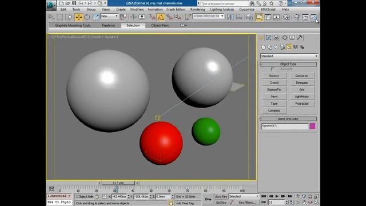
Task: Open the Key Filters button
Action: tap(247, 203)
